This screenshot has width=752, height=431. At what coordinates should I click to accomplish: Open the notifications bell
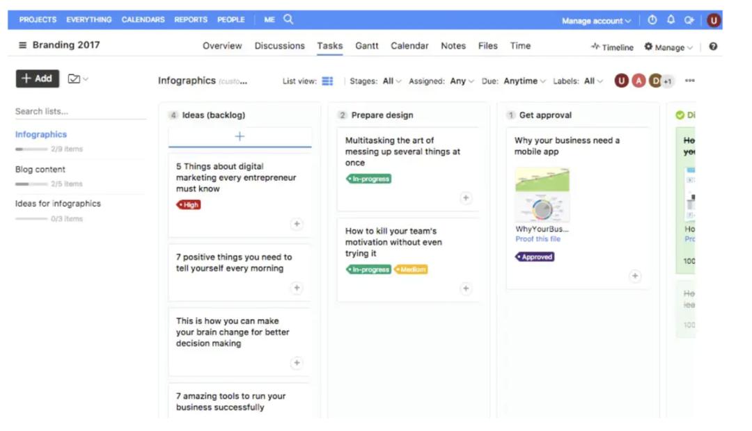(x=671, y=20)
